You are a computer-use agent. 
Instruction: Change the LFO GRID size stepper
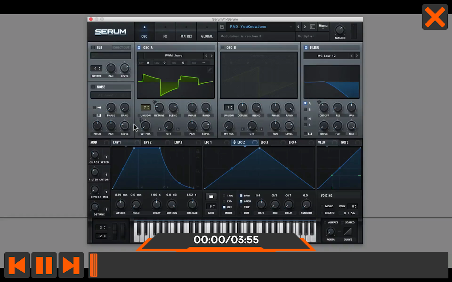tap(211, 207)
